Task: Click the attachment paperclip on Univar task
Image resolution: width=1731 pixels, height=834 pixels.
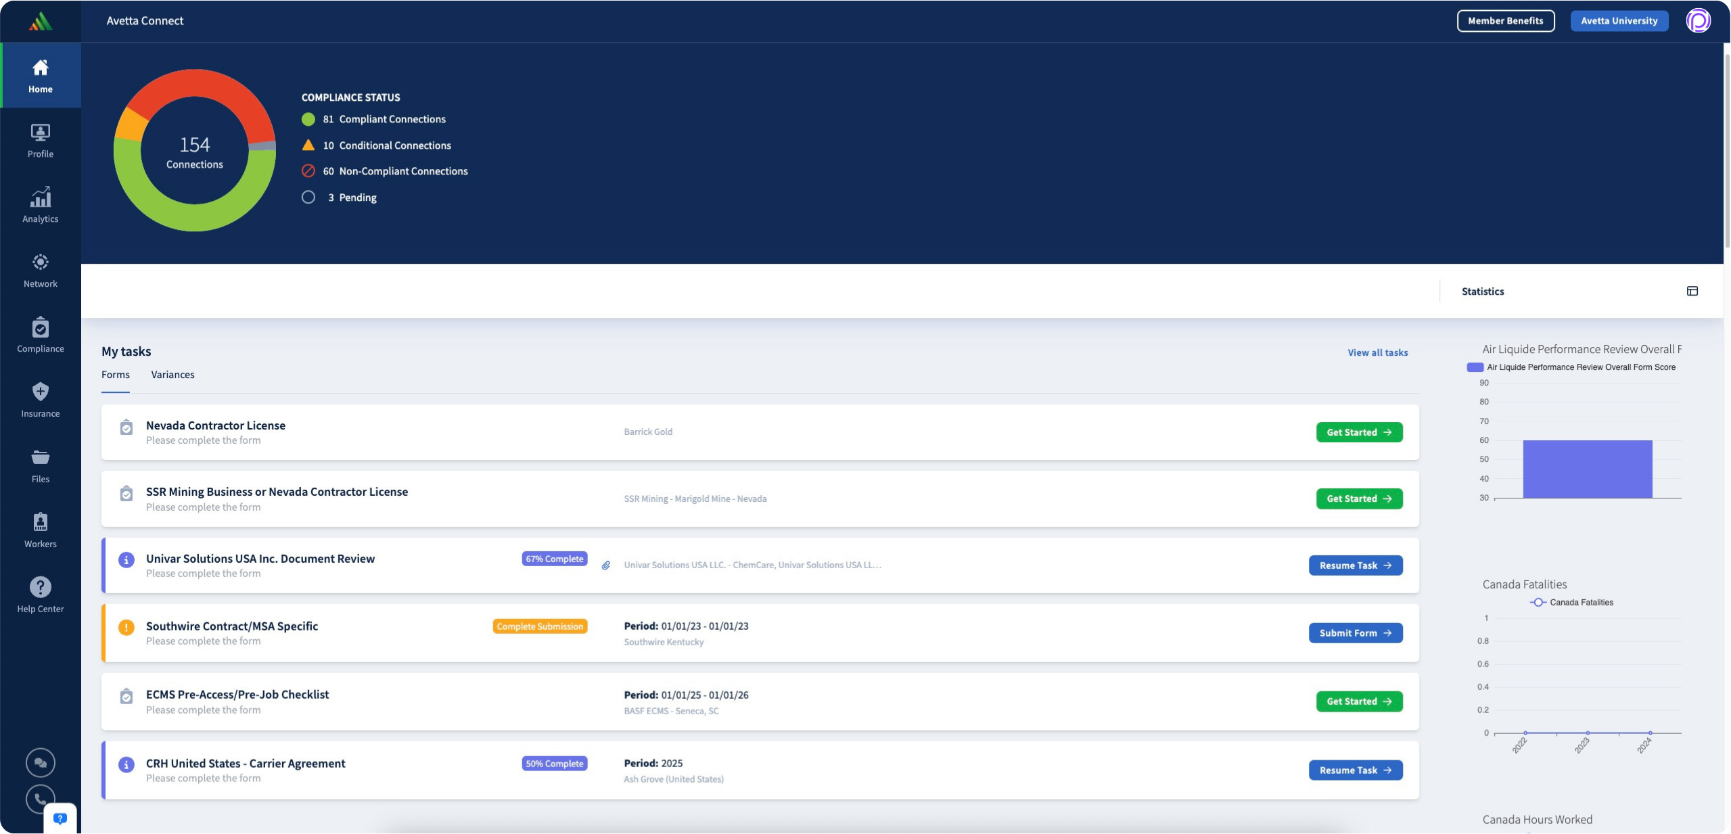Action: 606,565
